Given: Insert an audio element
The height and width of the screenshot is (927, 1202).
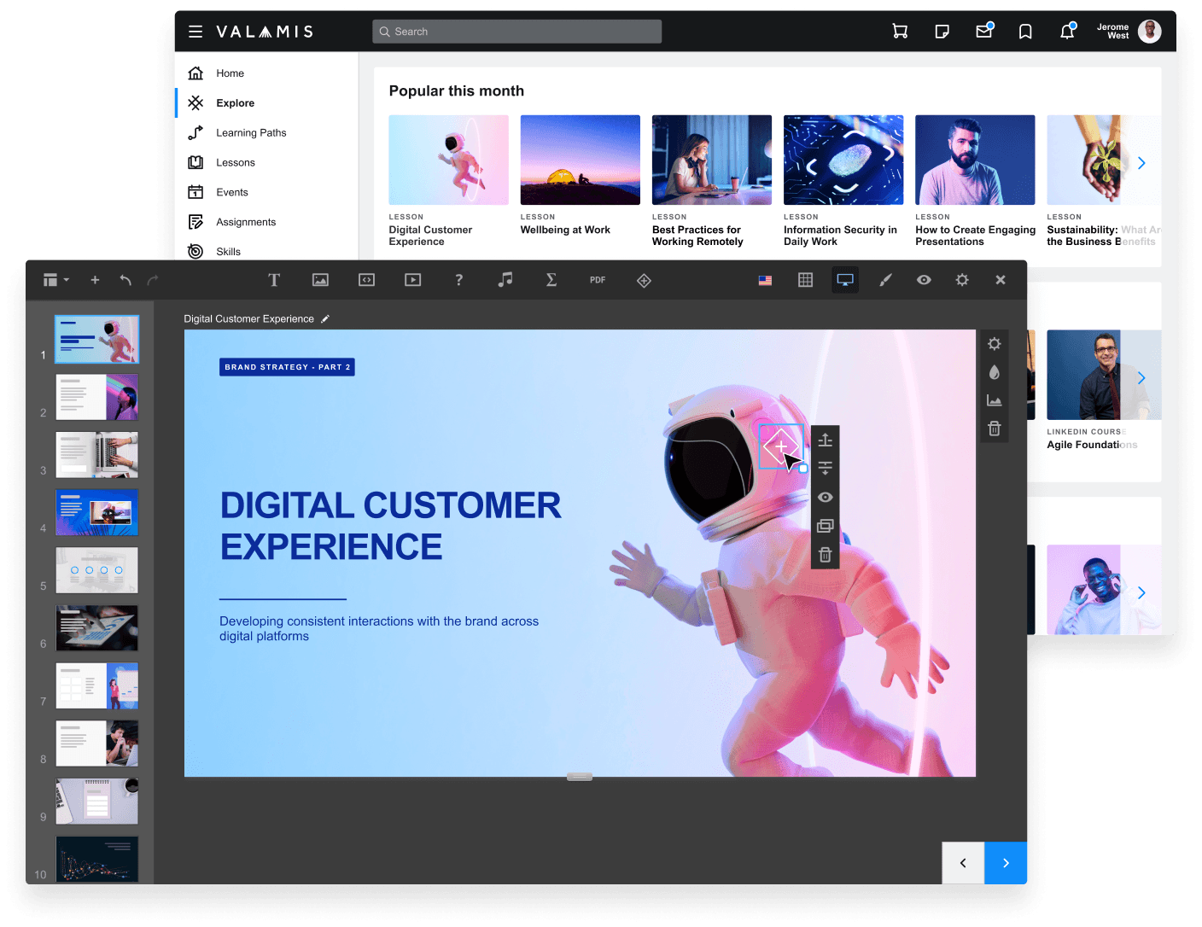Looking at the screenshot, I should [x=505, y=279].
